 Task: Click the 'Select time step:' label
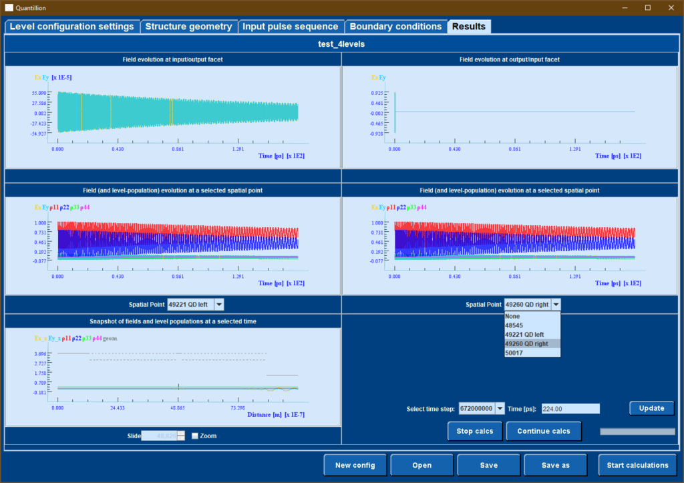[x=431, y=409]
